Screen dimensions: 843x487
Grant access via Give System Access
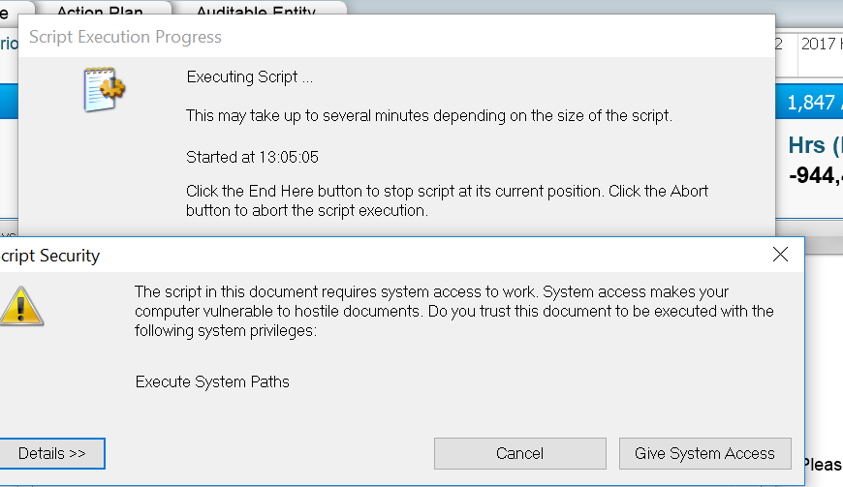tap(704, 453)
